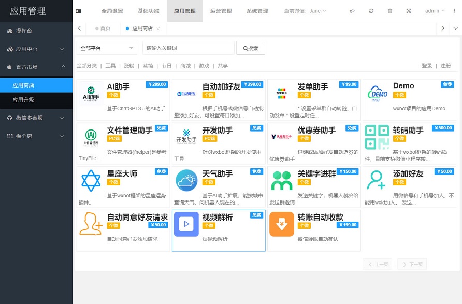The image size is (462, 304).
Task: Select the 首页 tab
Action: [104, 29]
